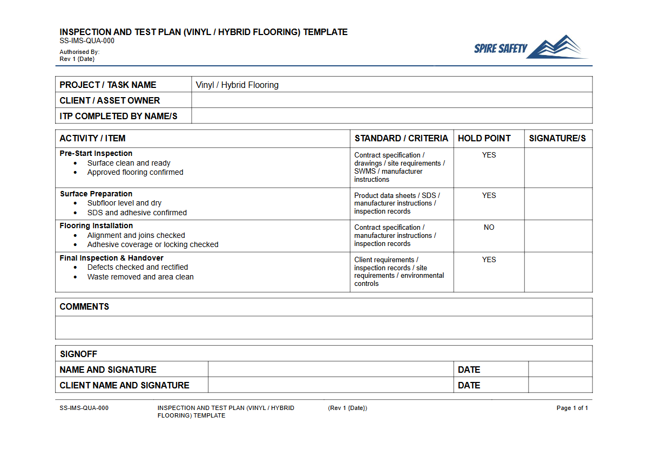Click the DATE label in Client Name row
648x458 pixels.
(x=469, y=385)
